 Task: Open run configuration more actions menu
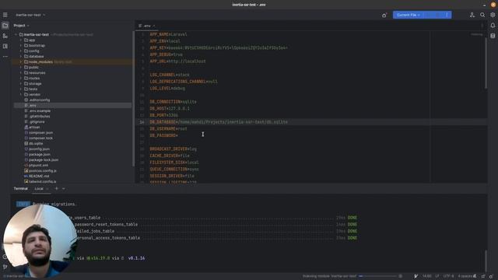[x=447, y=15]
